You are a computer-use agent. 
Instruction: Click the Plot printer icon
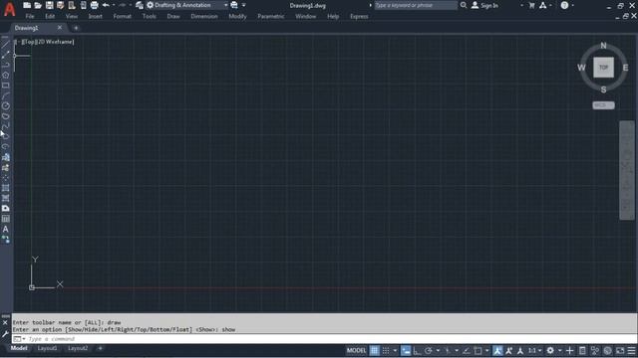pos(94,5)
